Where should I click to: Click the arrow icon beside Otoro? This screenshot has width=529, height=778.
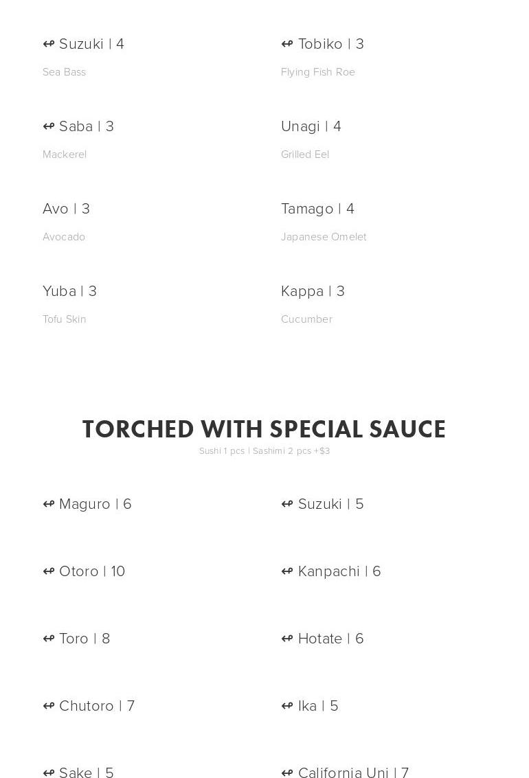(49, 571)
